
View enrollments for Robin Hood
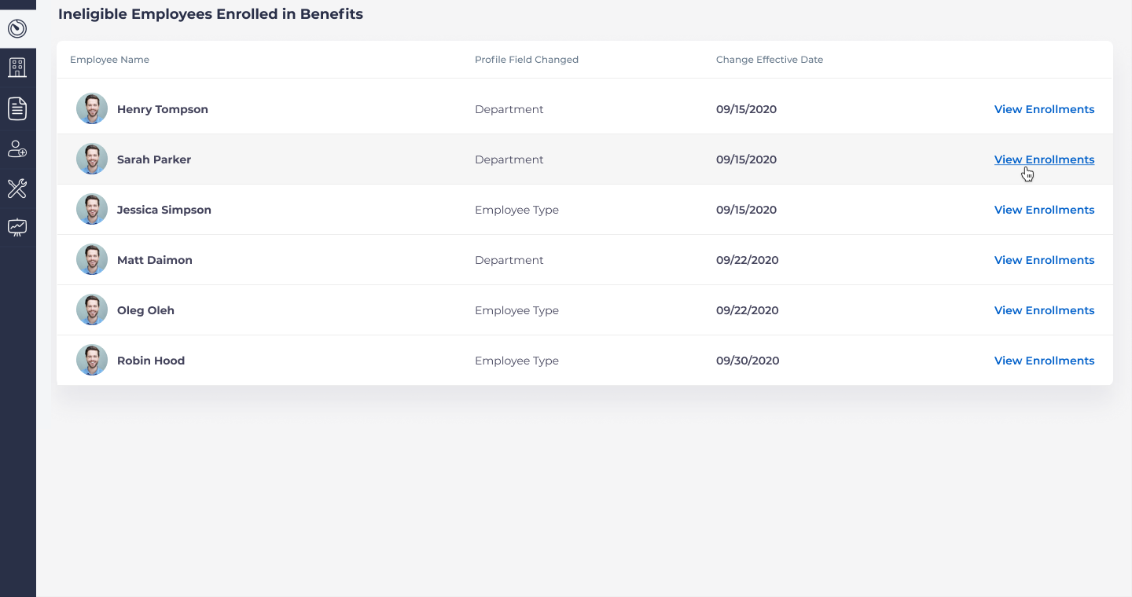click(1044, 361)
